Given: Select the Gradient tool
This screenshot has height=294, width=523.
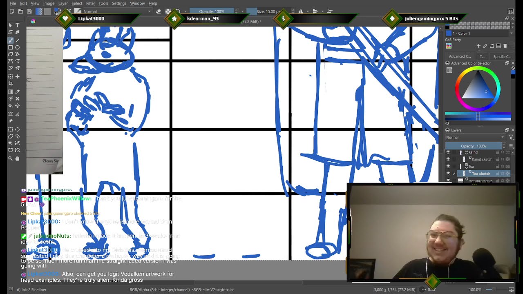Looking at the screenshot, I should pos(11,92).
